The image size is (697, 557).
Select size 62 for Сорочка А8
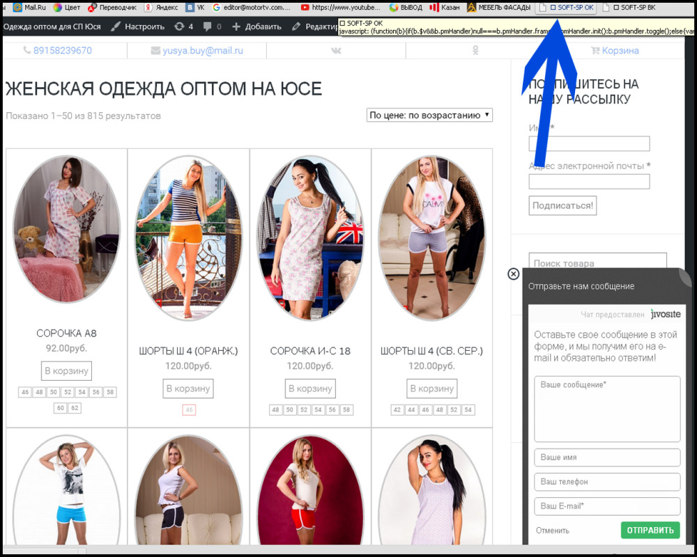(75, 408)
